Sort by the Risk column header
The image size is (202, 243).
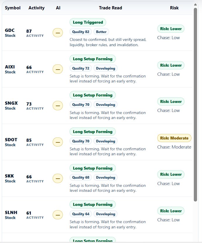(x=174, y=8)
